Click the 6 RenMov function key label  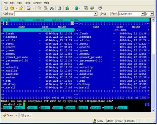pyautogui.click(x=70, y=108)
